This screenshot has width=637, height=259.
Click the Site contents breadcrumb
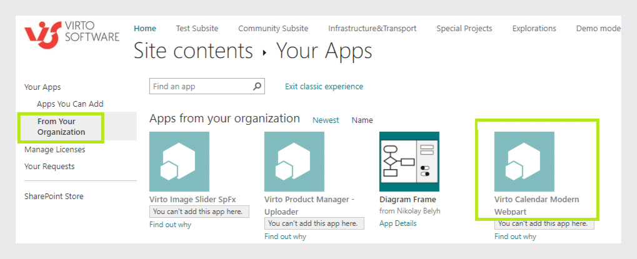193,51
